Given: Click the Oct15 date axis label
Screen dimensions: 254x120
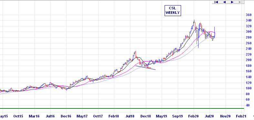Looking at the screenshot, I should pos(18,116).
